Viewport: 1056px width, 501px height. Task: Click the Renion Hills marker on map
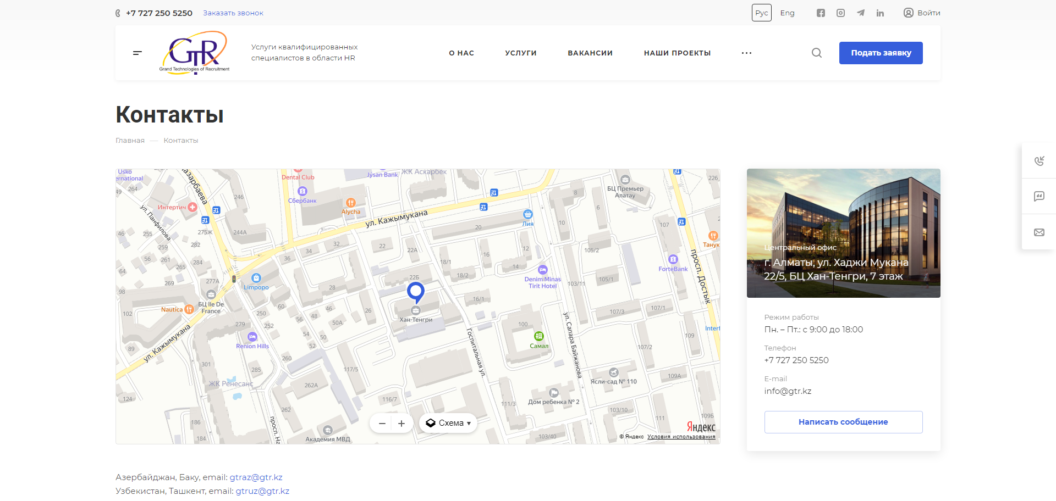click(x=252, y=337)
